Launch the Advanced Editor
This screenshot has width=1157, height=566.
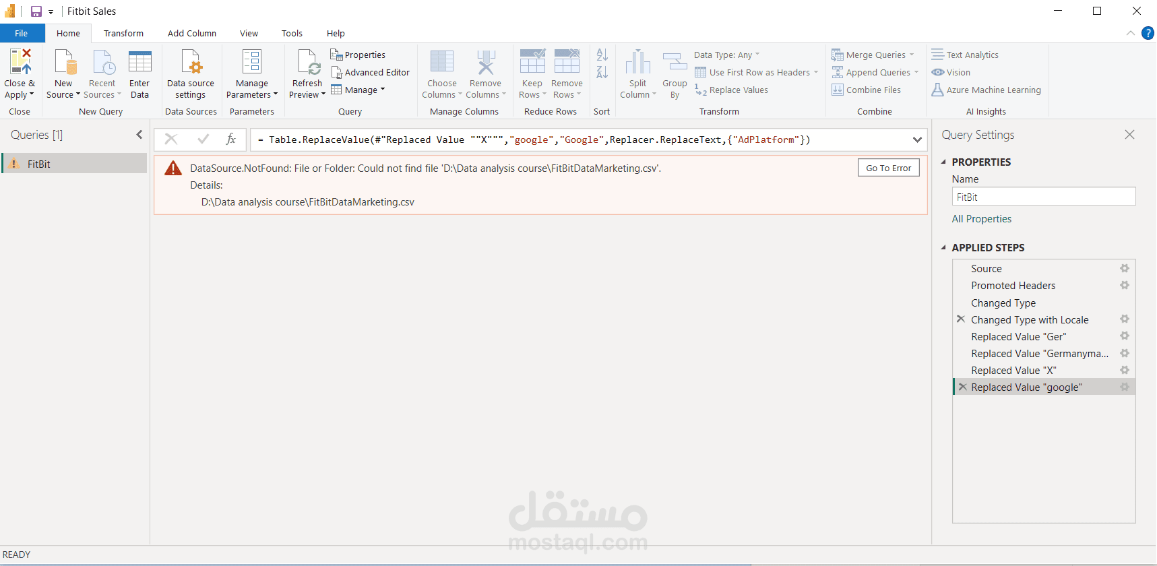(x=370, y=72)
